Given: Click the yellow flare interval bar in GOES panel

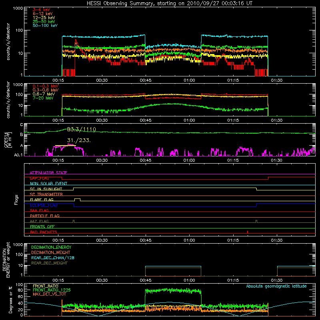Looking at the screenshot, I should [x=66, y=146].
